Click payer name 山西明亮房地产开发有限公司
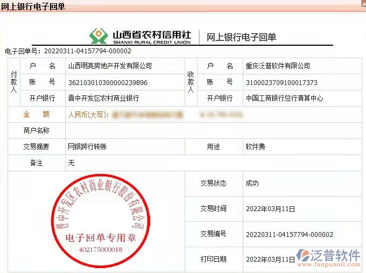366x273 pixels. coord(110,66)
